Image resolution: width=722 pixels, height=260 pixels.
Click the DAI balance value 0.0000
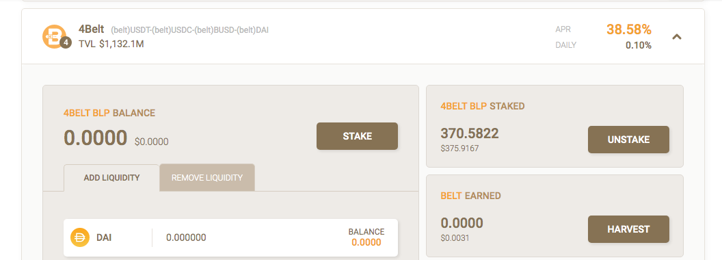(366, 242)
